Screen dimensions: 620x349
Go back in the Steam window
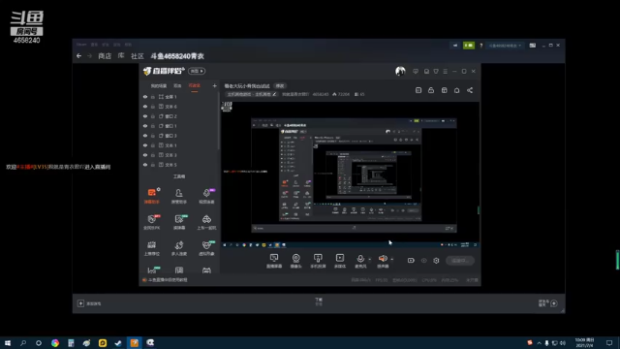[78, 56]
